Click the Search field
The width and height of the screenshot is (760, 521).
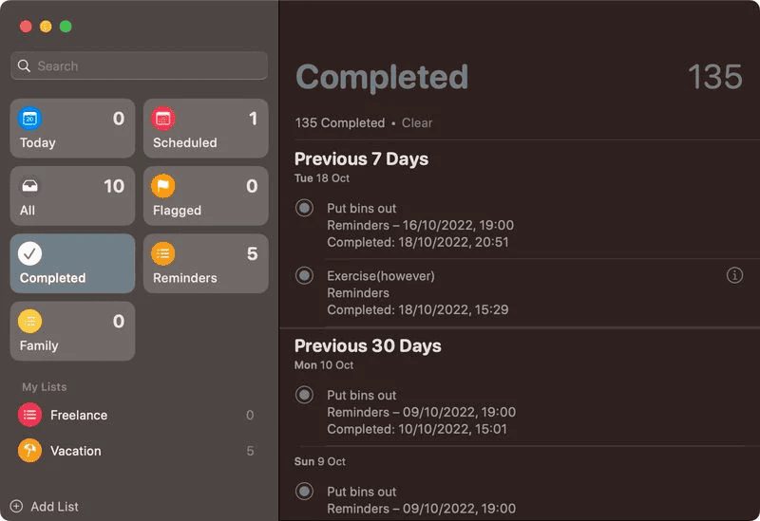(x=140, y=66)
